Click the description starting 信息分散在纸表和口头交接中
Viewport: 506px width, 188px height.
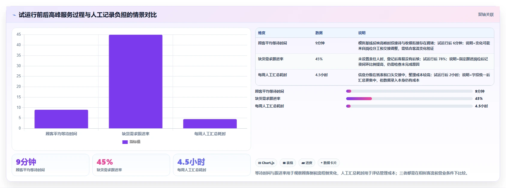tap(424, 78)
